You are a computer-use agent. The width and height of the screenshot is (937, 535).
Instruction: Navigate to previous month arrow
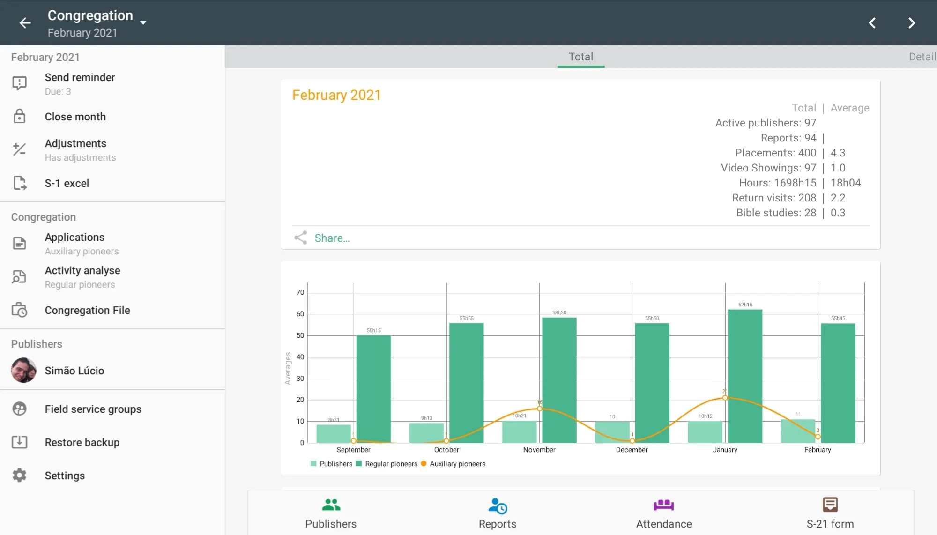[872, 22]
